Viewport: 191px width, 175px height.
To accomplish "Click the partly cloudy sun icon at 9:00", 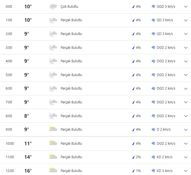I will [53, 129].
